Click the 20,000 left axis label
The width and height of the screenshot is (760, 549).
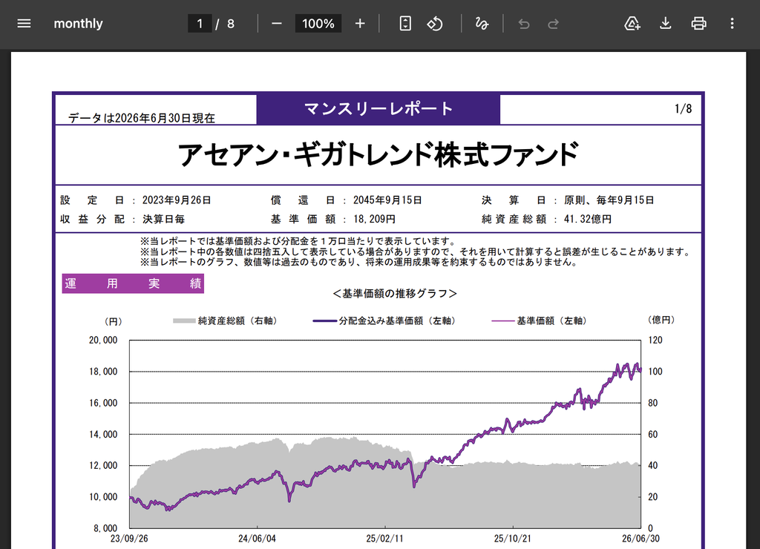point(103,340)
